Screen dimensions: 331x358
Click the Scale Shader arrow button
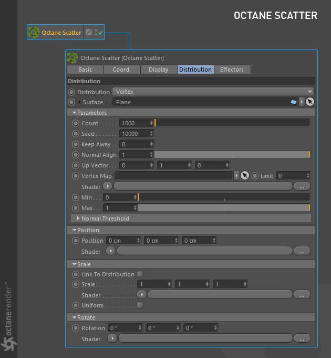(142, 294)
